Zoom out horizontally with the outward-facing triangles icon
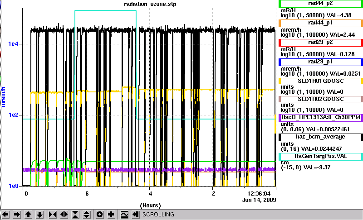 click(x=64, y=215)
